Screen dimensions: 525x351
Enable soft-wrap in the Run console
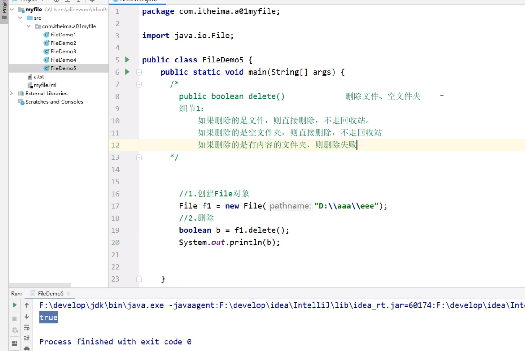click(x=27, y=328)
